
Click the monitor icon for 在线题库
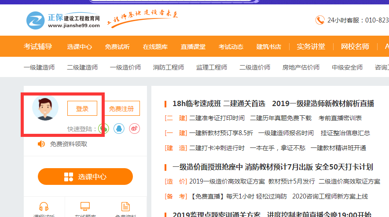point(85,207)
